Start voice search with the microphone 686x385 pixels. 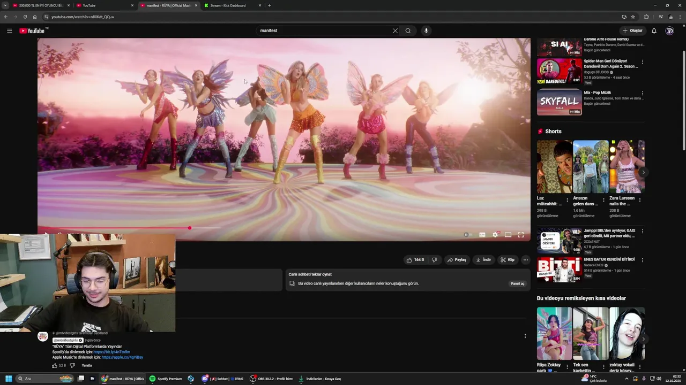point(426,30)
